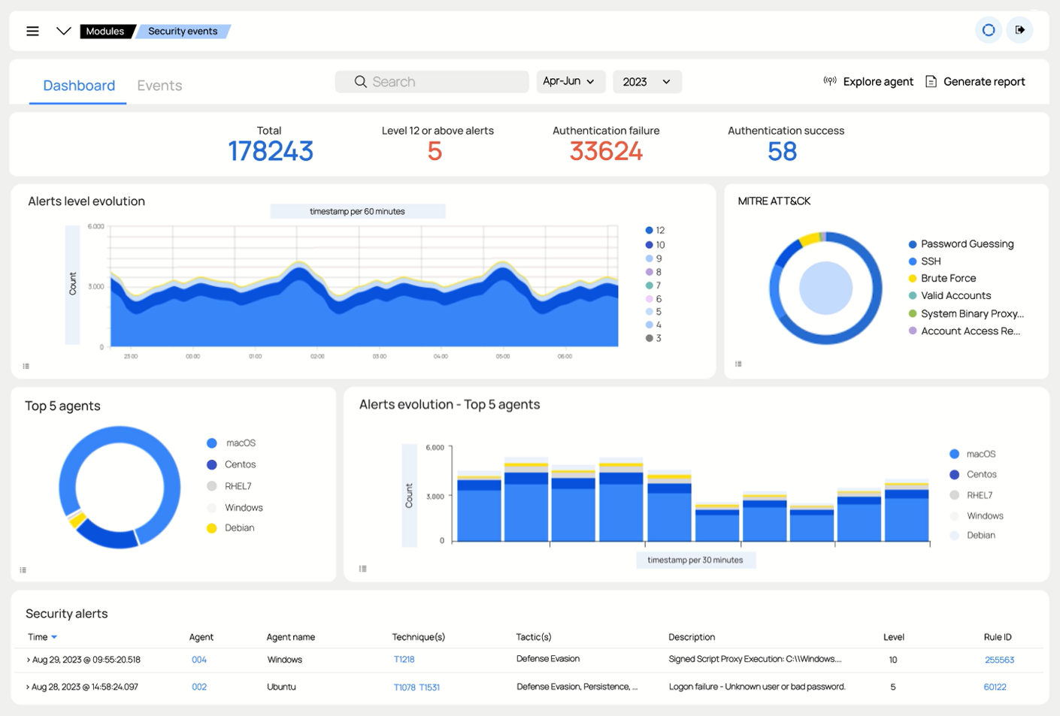This screenshot has width=1060, height=716.
Task: Open the hamburger menu
Action: coord(32,31)
